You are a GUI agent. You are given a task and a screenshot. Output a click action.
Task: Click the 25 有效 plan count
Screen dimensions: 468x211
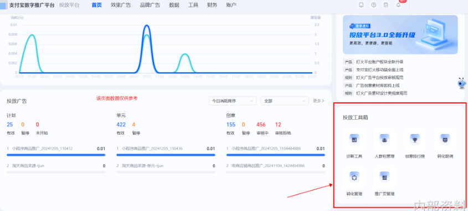pos(10,125)
